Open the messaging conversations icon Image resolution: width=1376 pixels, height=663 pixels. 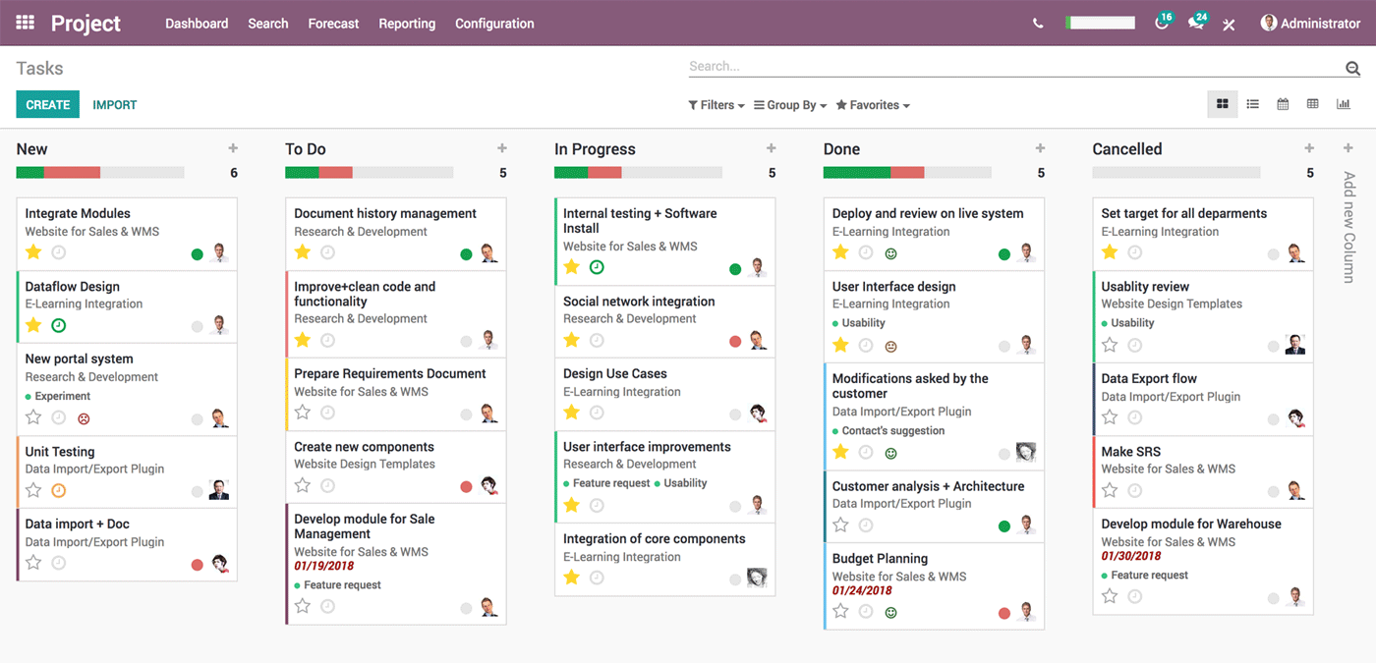coord(1196,22)
